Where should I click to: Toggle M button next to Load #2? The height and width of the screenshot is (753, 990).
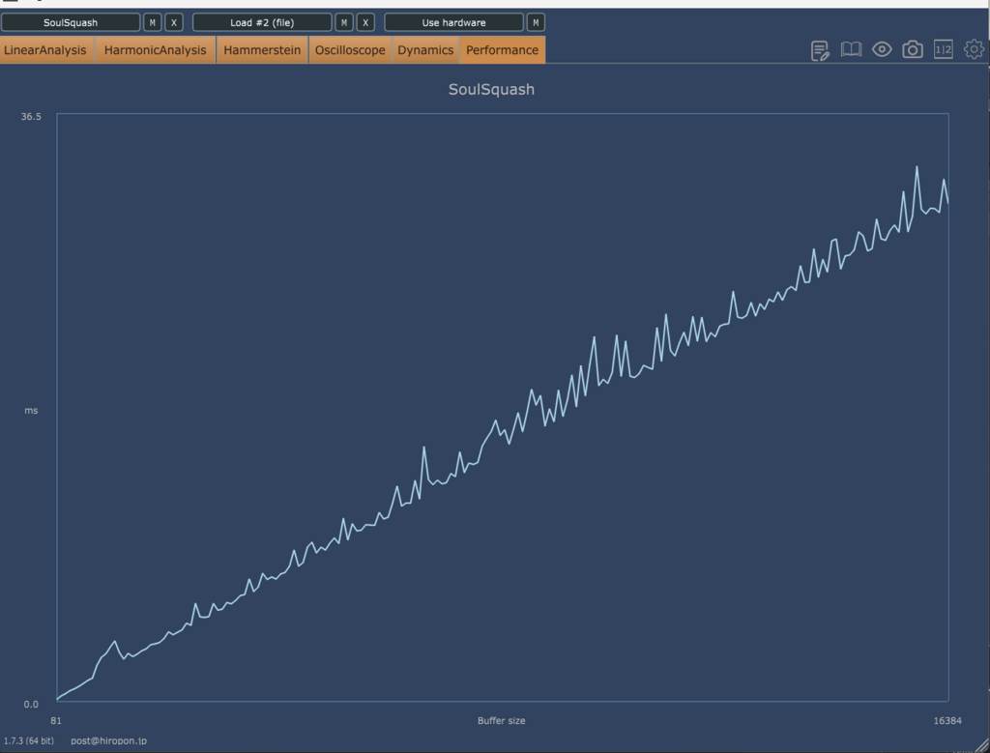(x=344, y=23)
